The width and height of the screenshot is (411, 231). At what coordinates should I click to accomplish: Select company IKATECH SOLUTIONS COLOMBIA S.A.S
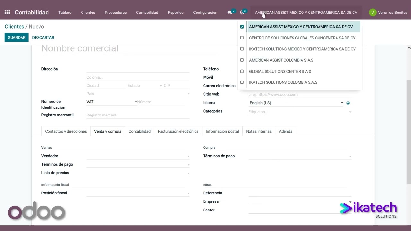[283, 82]
